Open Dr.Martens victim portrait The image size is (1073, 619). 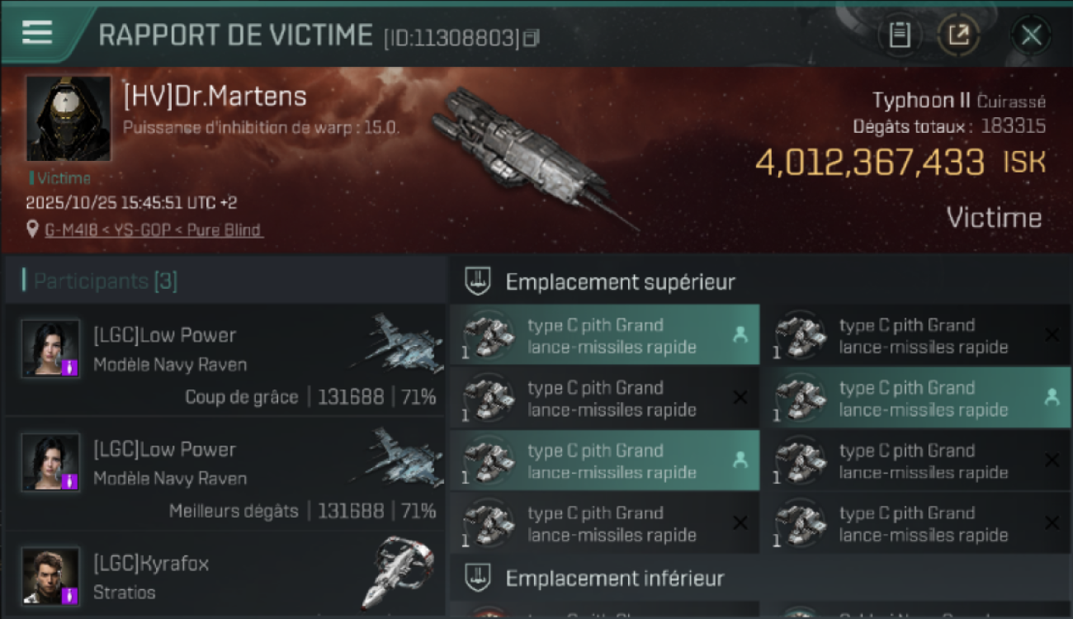[69, 119]
